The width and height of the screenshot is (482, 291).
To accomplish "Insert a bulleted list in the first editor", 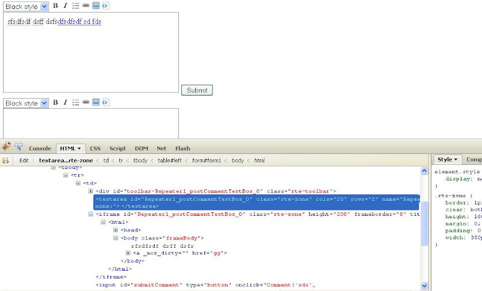I will pos(76,5).
